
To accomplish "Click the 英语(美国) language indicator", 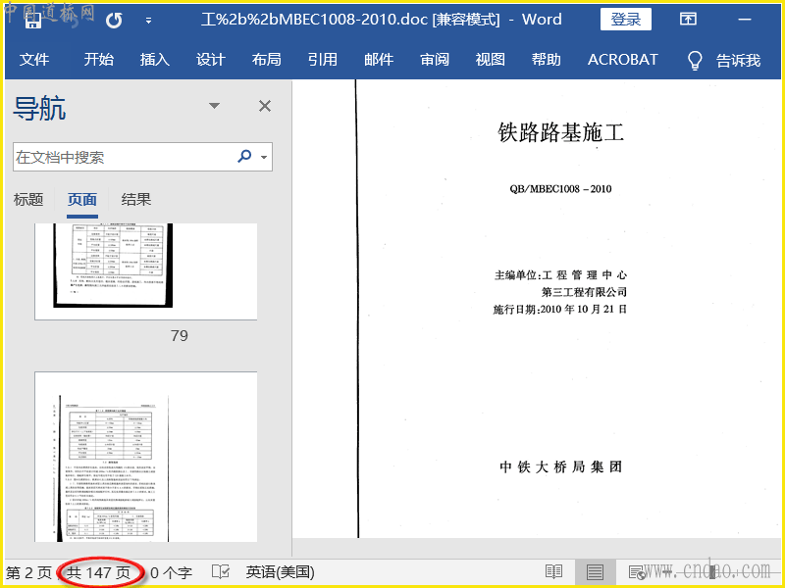I will 281,572.
